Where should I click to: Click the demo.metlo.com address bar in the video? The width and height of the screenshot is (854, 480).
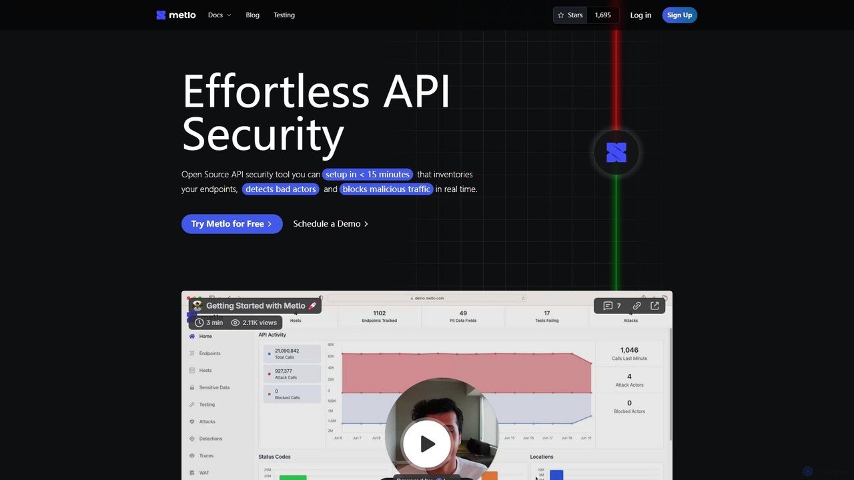(427, 298)
